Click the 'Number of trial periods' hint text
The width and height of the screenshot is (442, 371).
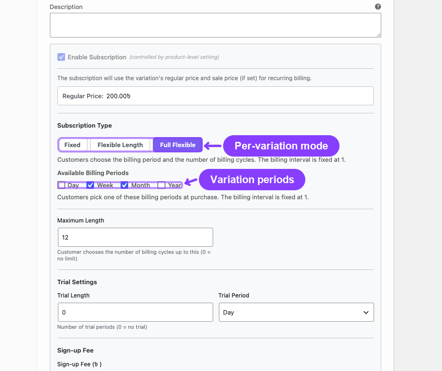click(x=102, y=327)
